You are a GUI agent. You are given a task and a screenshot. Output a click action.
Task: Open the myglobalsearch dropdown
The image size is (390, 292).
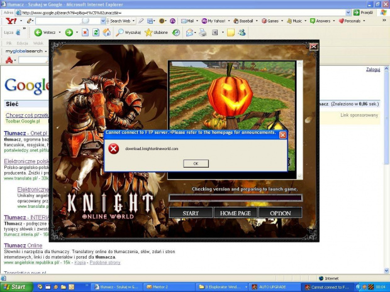46,51
